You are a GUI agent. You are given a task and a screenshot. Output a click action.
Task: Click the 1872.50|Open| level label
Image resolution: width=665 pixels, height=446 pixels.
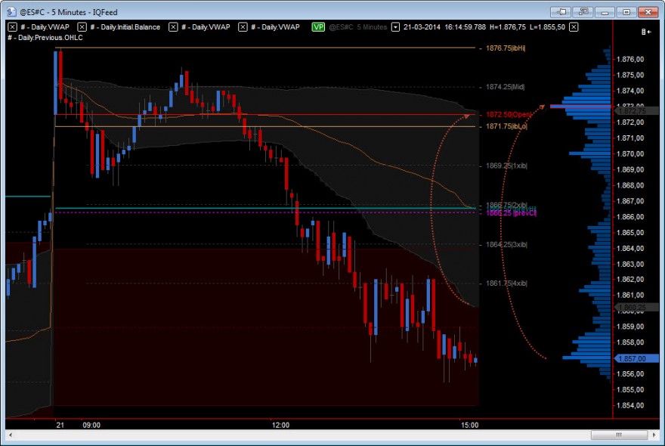click(x=508, y=115)
